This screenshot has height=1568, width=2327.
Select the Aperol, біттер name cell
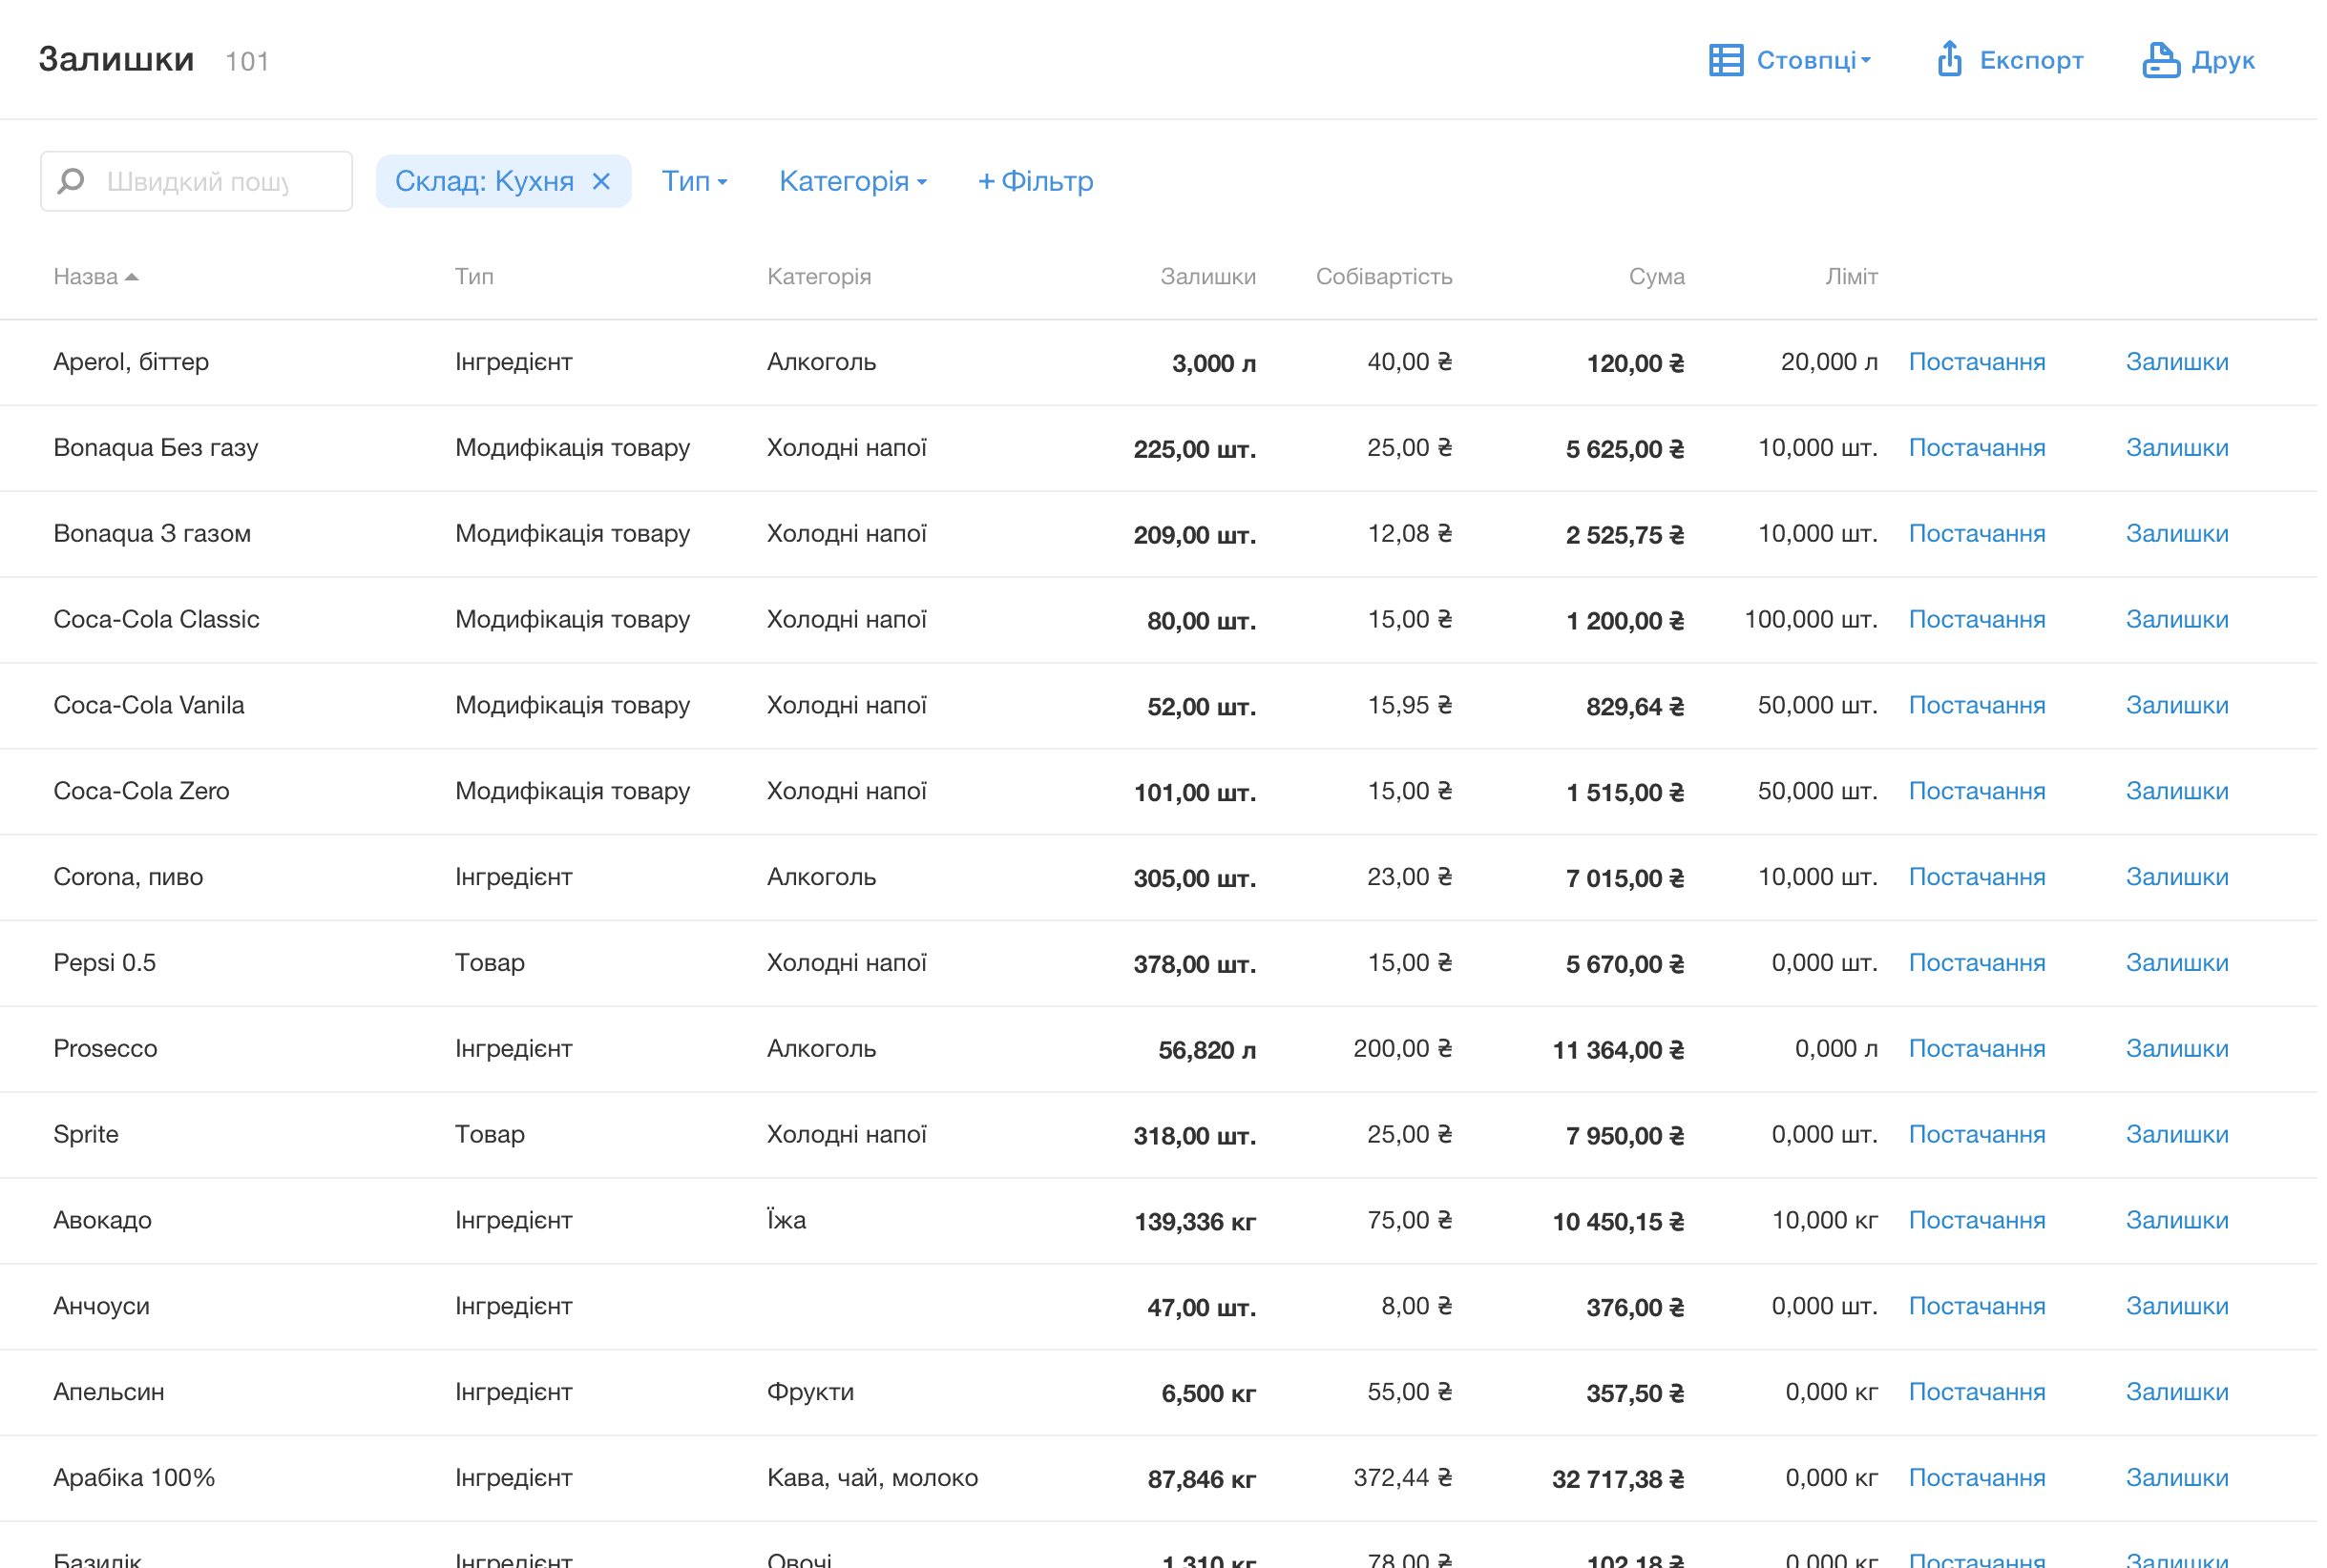coord(131,362)
